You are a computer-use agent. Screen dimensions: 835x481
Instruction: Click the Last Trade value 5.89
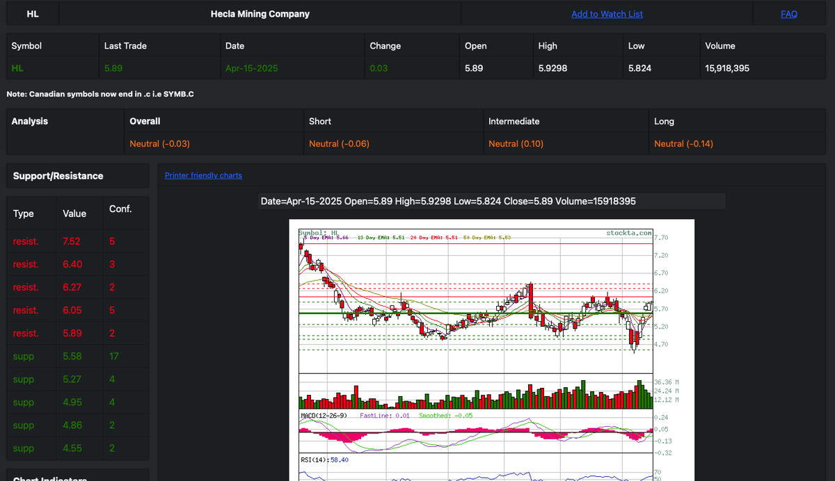[x=113, y=68]
